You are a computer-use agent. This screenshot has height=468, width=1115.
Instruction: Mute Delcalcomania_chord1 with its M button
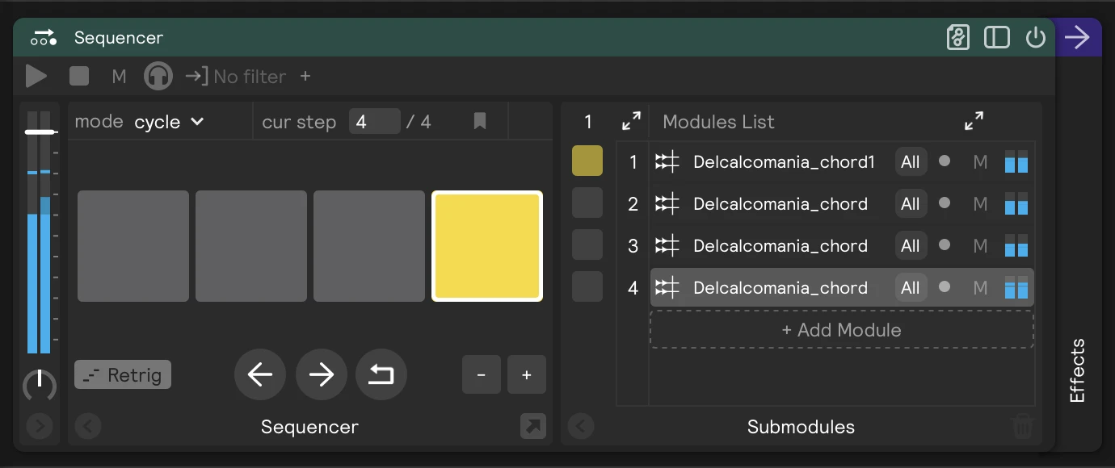tap(980, 162)
